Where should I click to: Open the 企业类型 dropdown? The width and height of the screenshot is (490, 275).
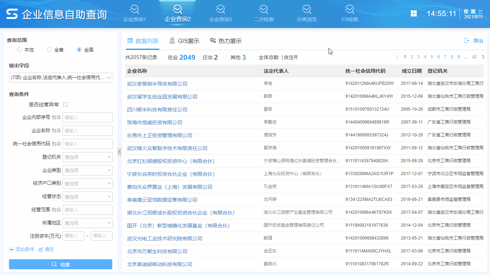click(87, 170)
